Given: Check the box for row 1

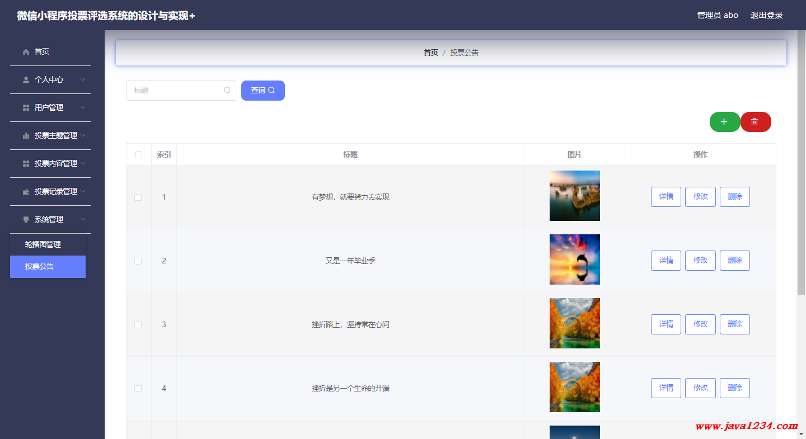Looking at the screenshot, I should coord(138,197).
